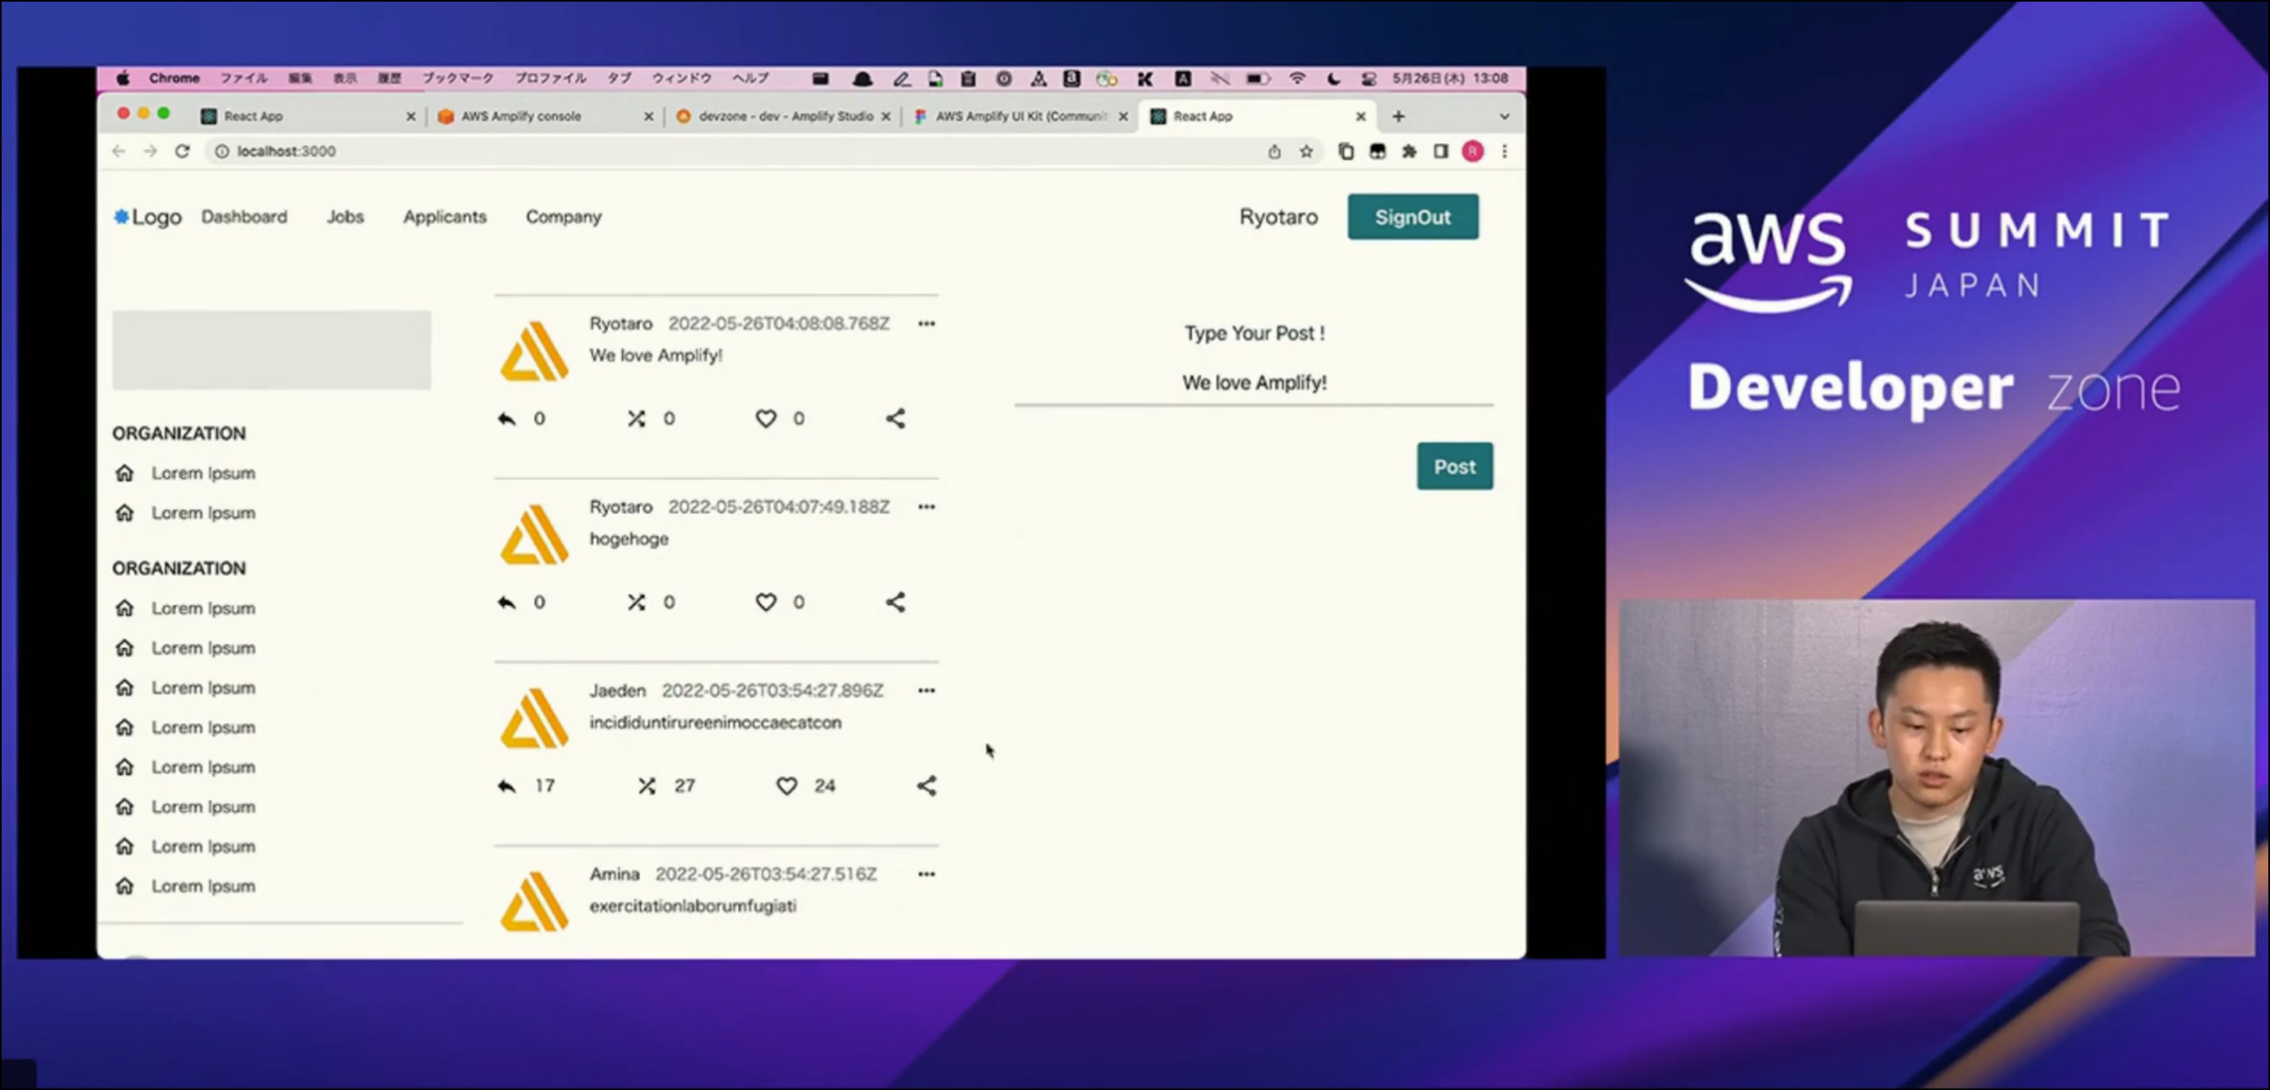Open more options on Amina's post
This screenshot has width=2270, height=1090.
pos(926,874)
